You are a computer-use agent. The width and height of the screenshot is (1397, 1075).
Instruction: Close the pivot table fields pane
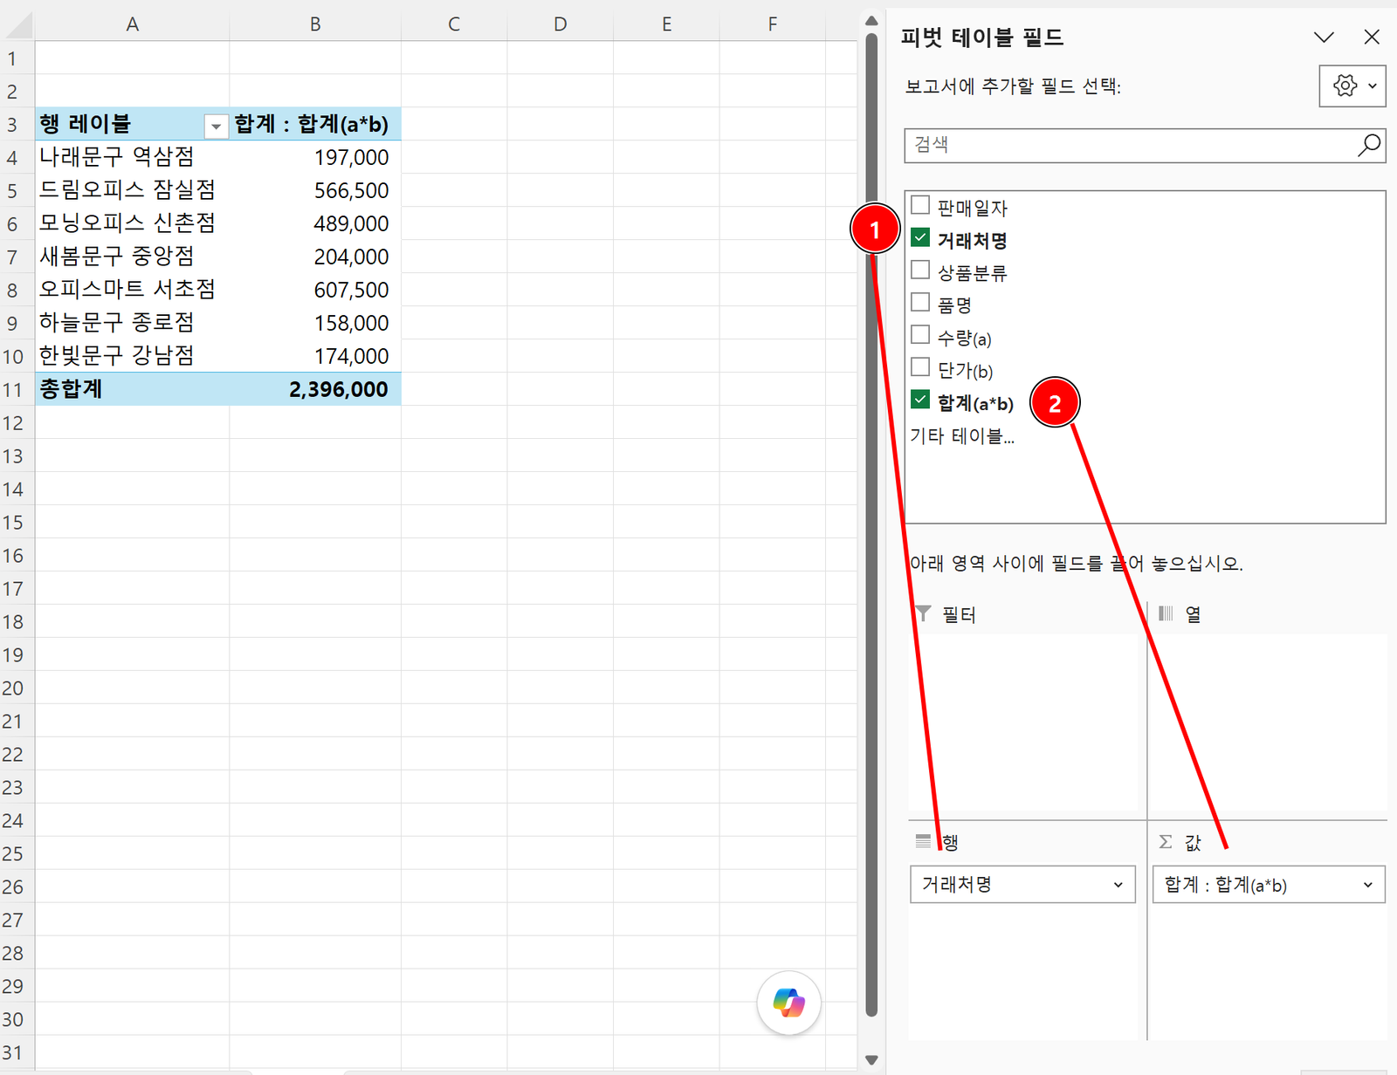click(x=1372, y=37)
